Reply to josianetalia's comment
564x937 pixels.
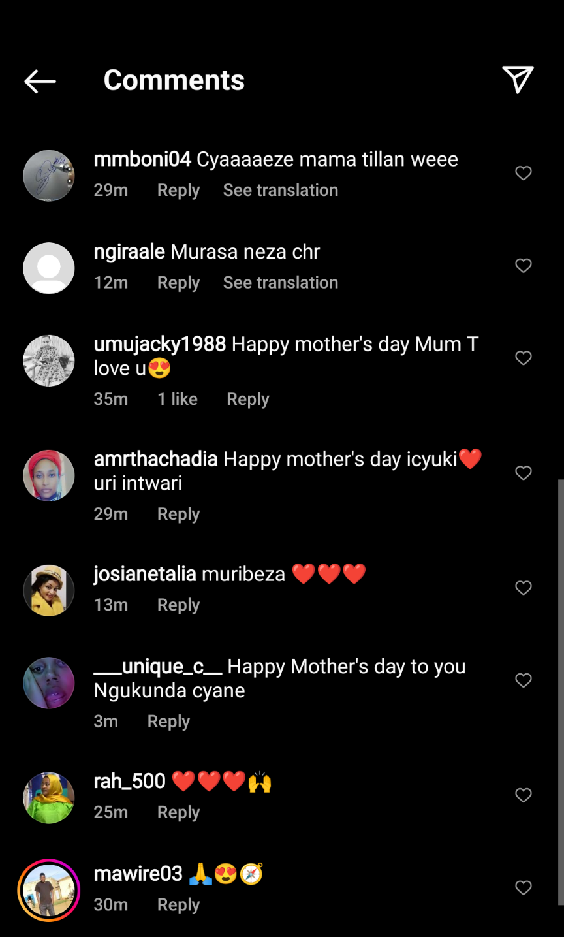[x=178, y=605]
